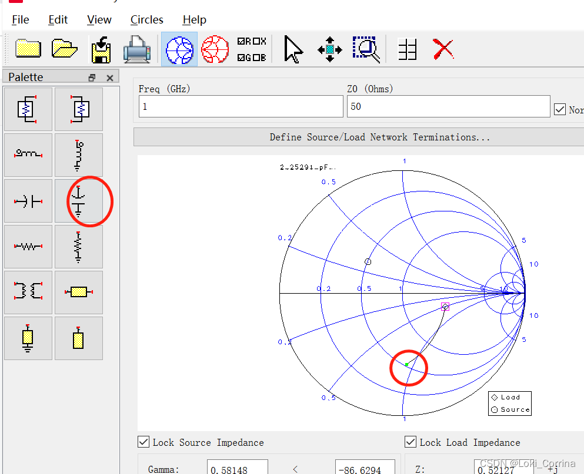
Task: Toggle the G checkbox in toolbar
Action: pos(244,58)
